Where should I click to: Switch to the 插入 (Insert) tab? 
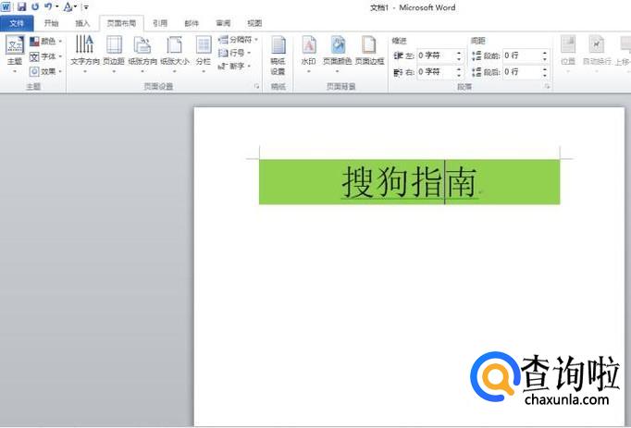82,23
